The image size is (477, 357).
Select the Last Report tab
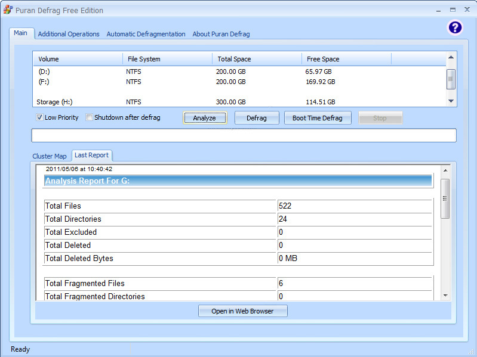(91, 155)
